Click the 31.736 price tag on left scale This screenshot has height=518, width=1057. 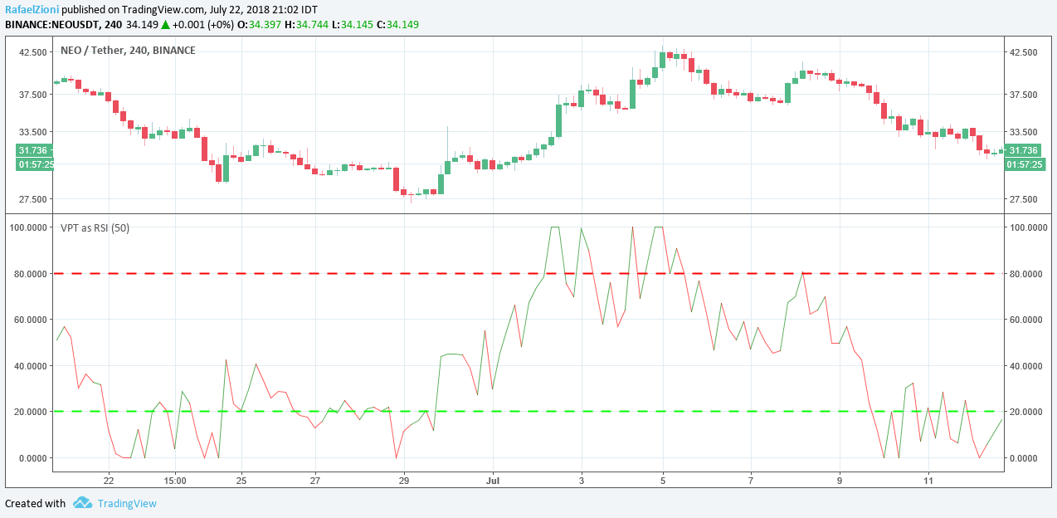[33, 150]
